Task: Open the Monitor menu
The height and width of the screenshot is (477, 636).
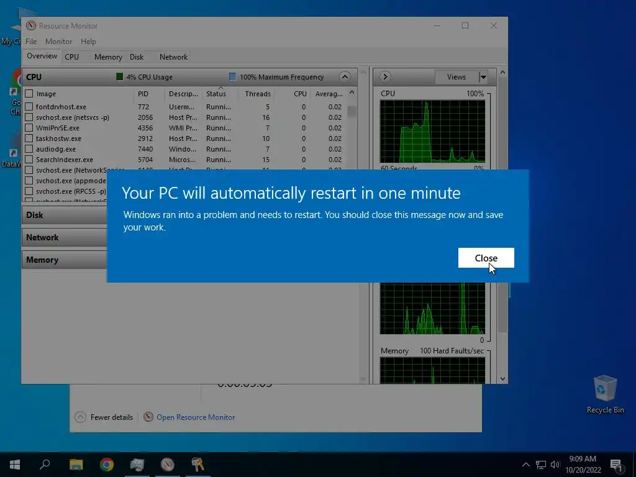Action: click(58, 42)
